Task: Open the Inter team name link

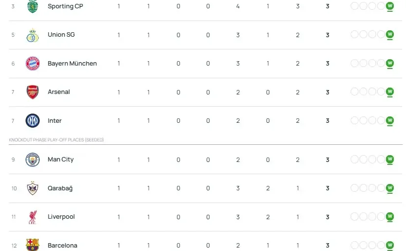Action: (x=54, y=121)
